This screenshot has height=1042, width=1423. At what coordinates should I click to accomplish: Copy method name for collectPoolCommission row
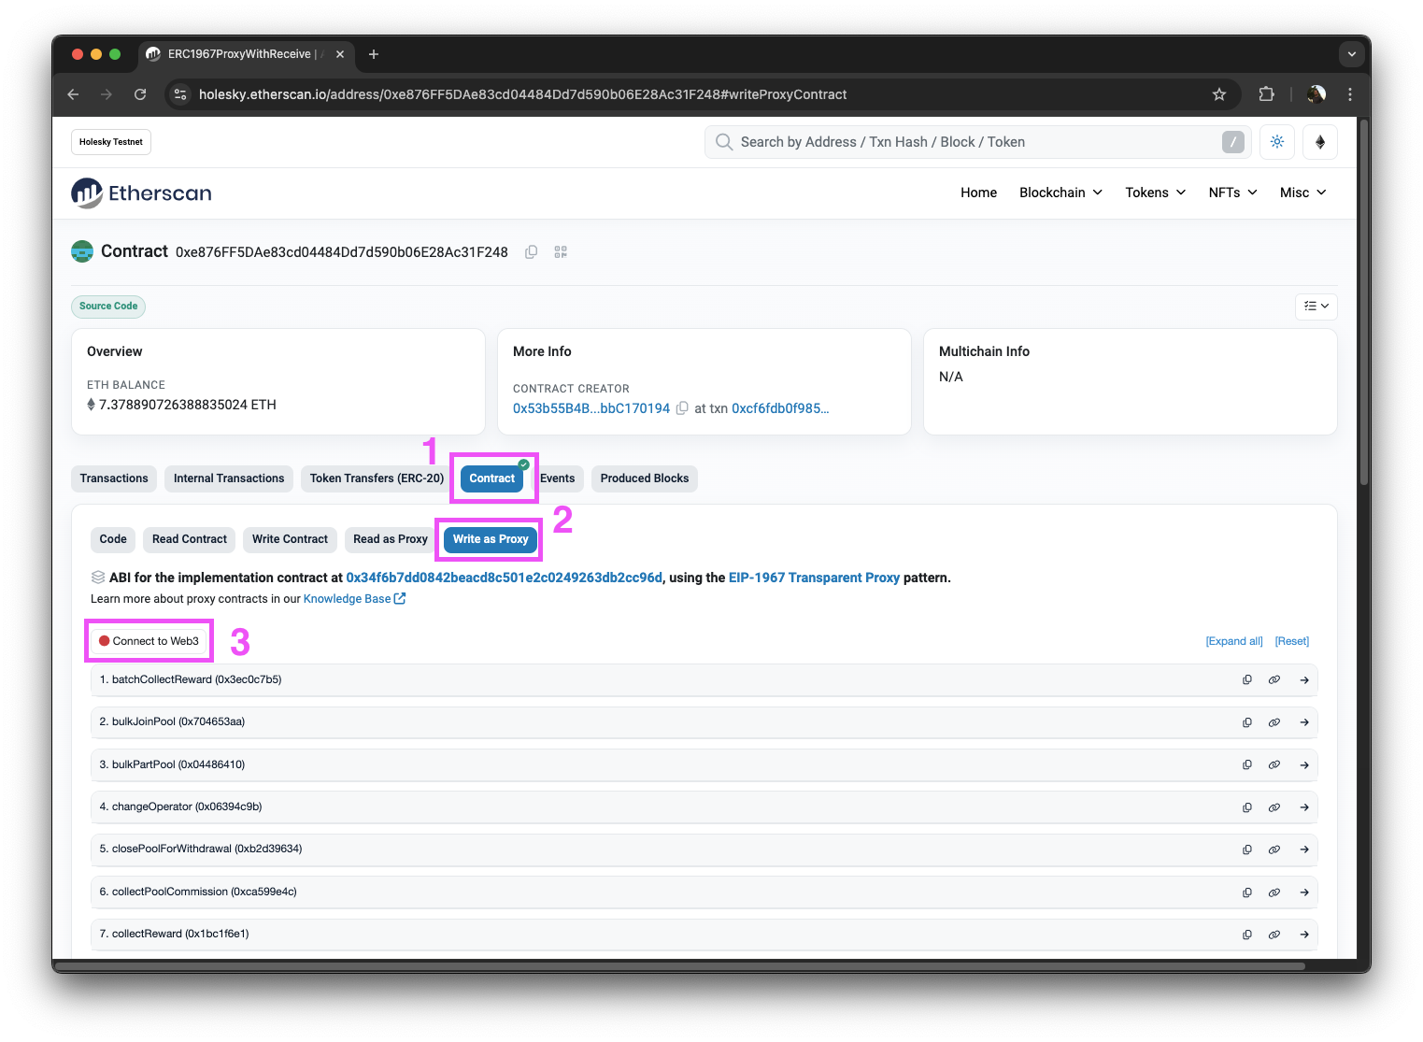(x=1247, y=892)
